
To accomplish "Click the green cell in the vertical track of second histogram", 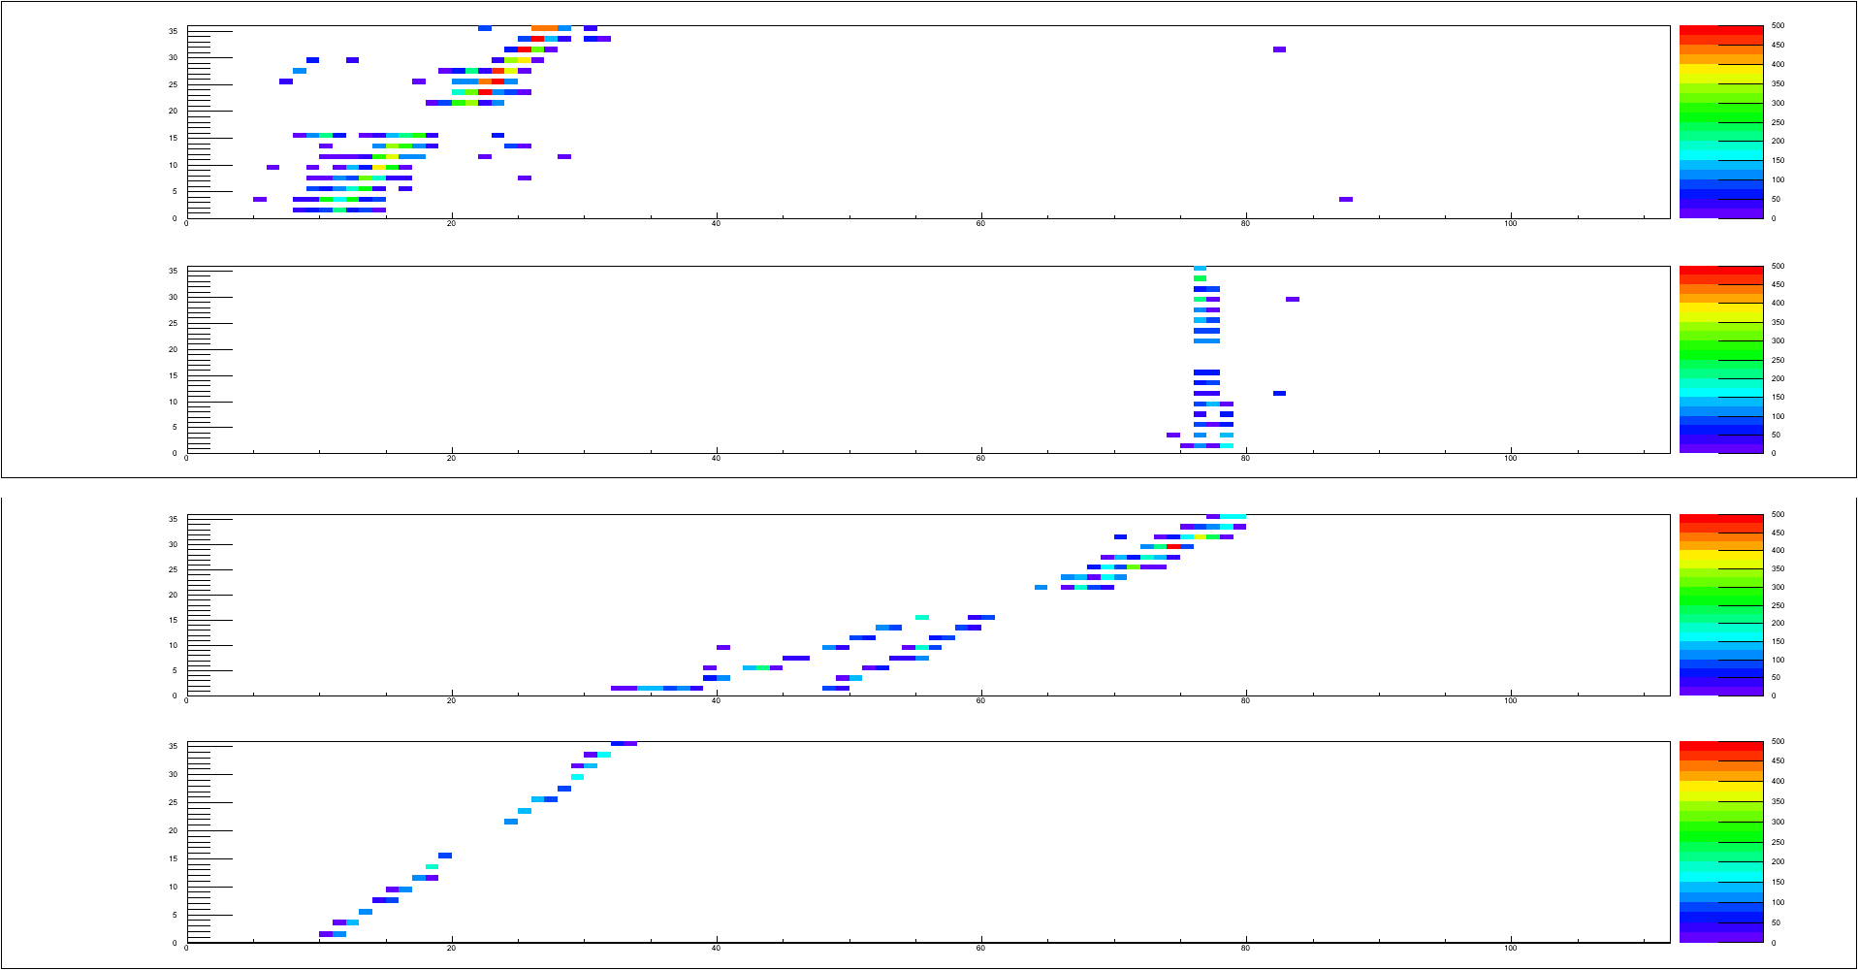I will coord(1200,278).
